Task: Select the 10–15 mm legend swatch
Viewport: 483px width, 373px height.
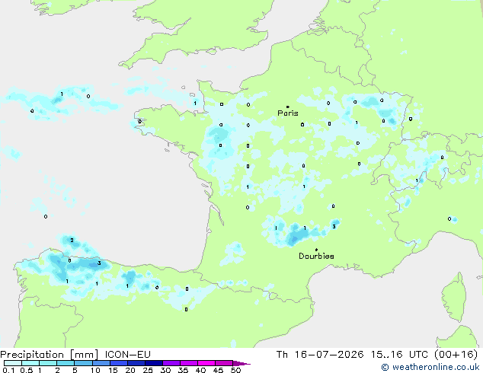Action: pyautogui.click(x=101, y=363)
